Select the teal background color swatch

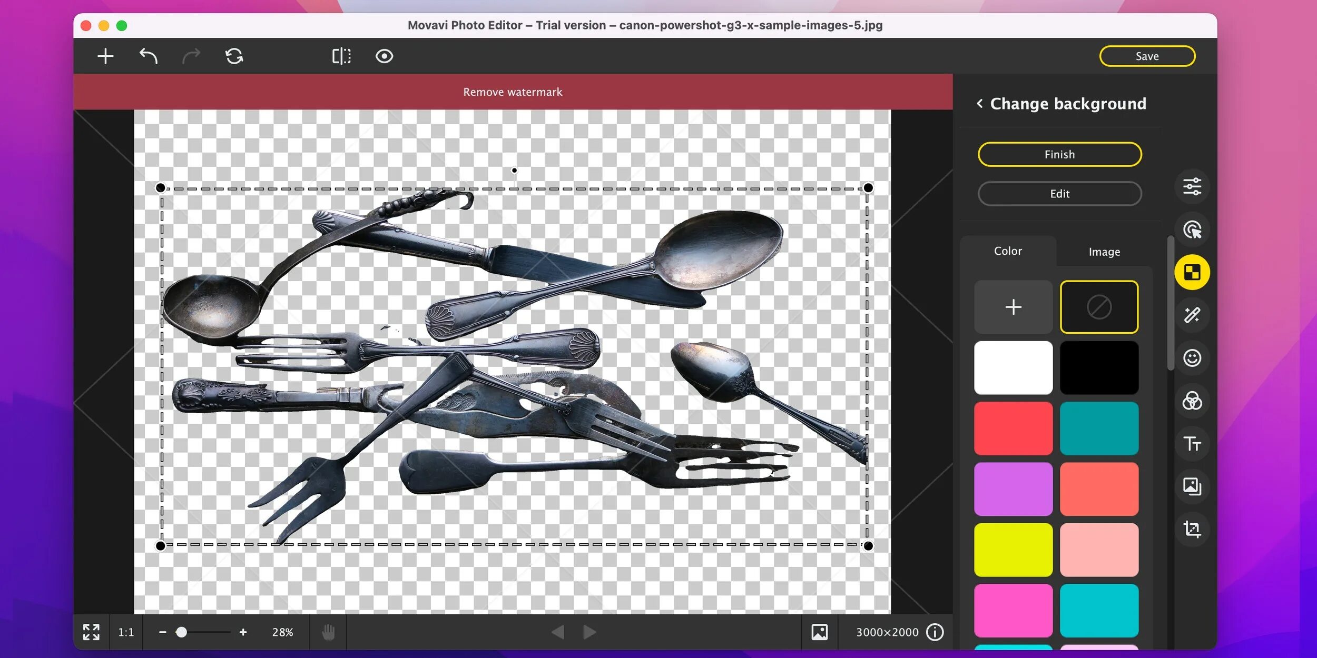[x=1099, y=428]
